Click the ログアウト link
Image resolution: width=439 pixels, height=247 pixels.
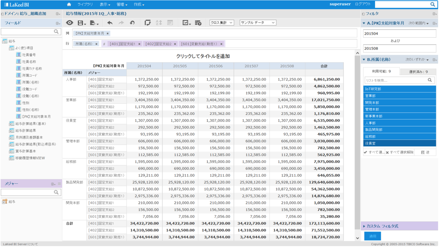pyautogui.click(x=363, y=4)
